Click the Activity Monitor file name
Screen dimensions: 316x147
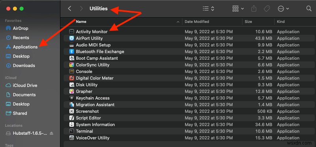point(92,32)
